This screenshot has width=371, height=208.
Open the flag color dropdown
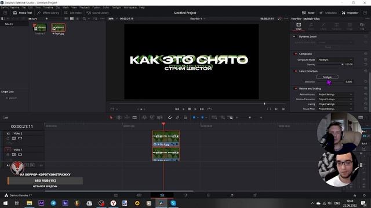(197, 117)
